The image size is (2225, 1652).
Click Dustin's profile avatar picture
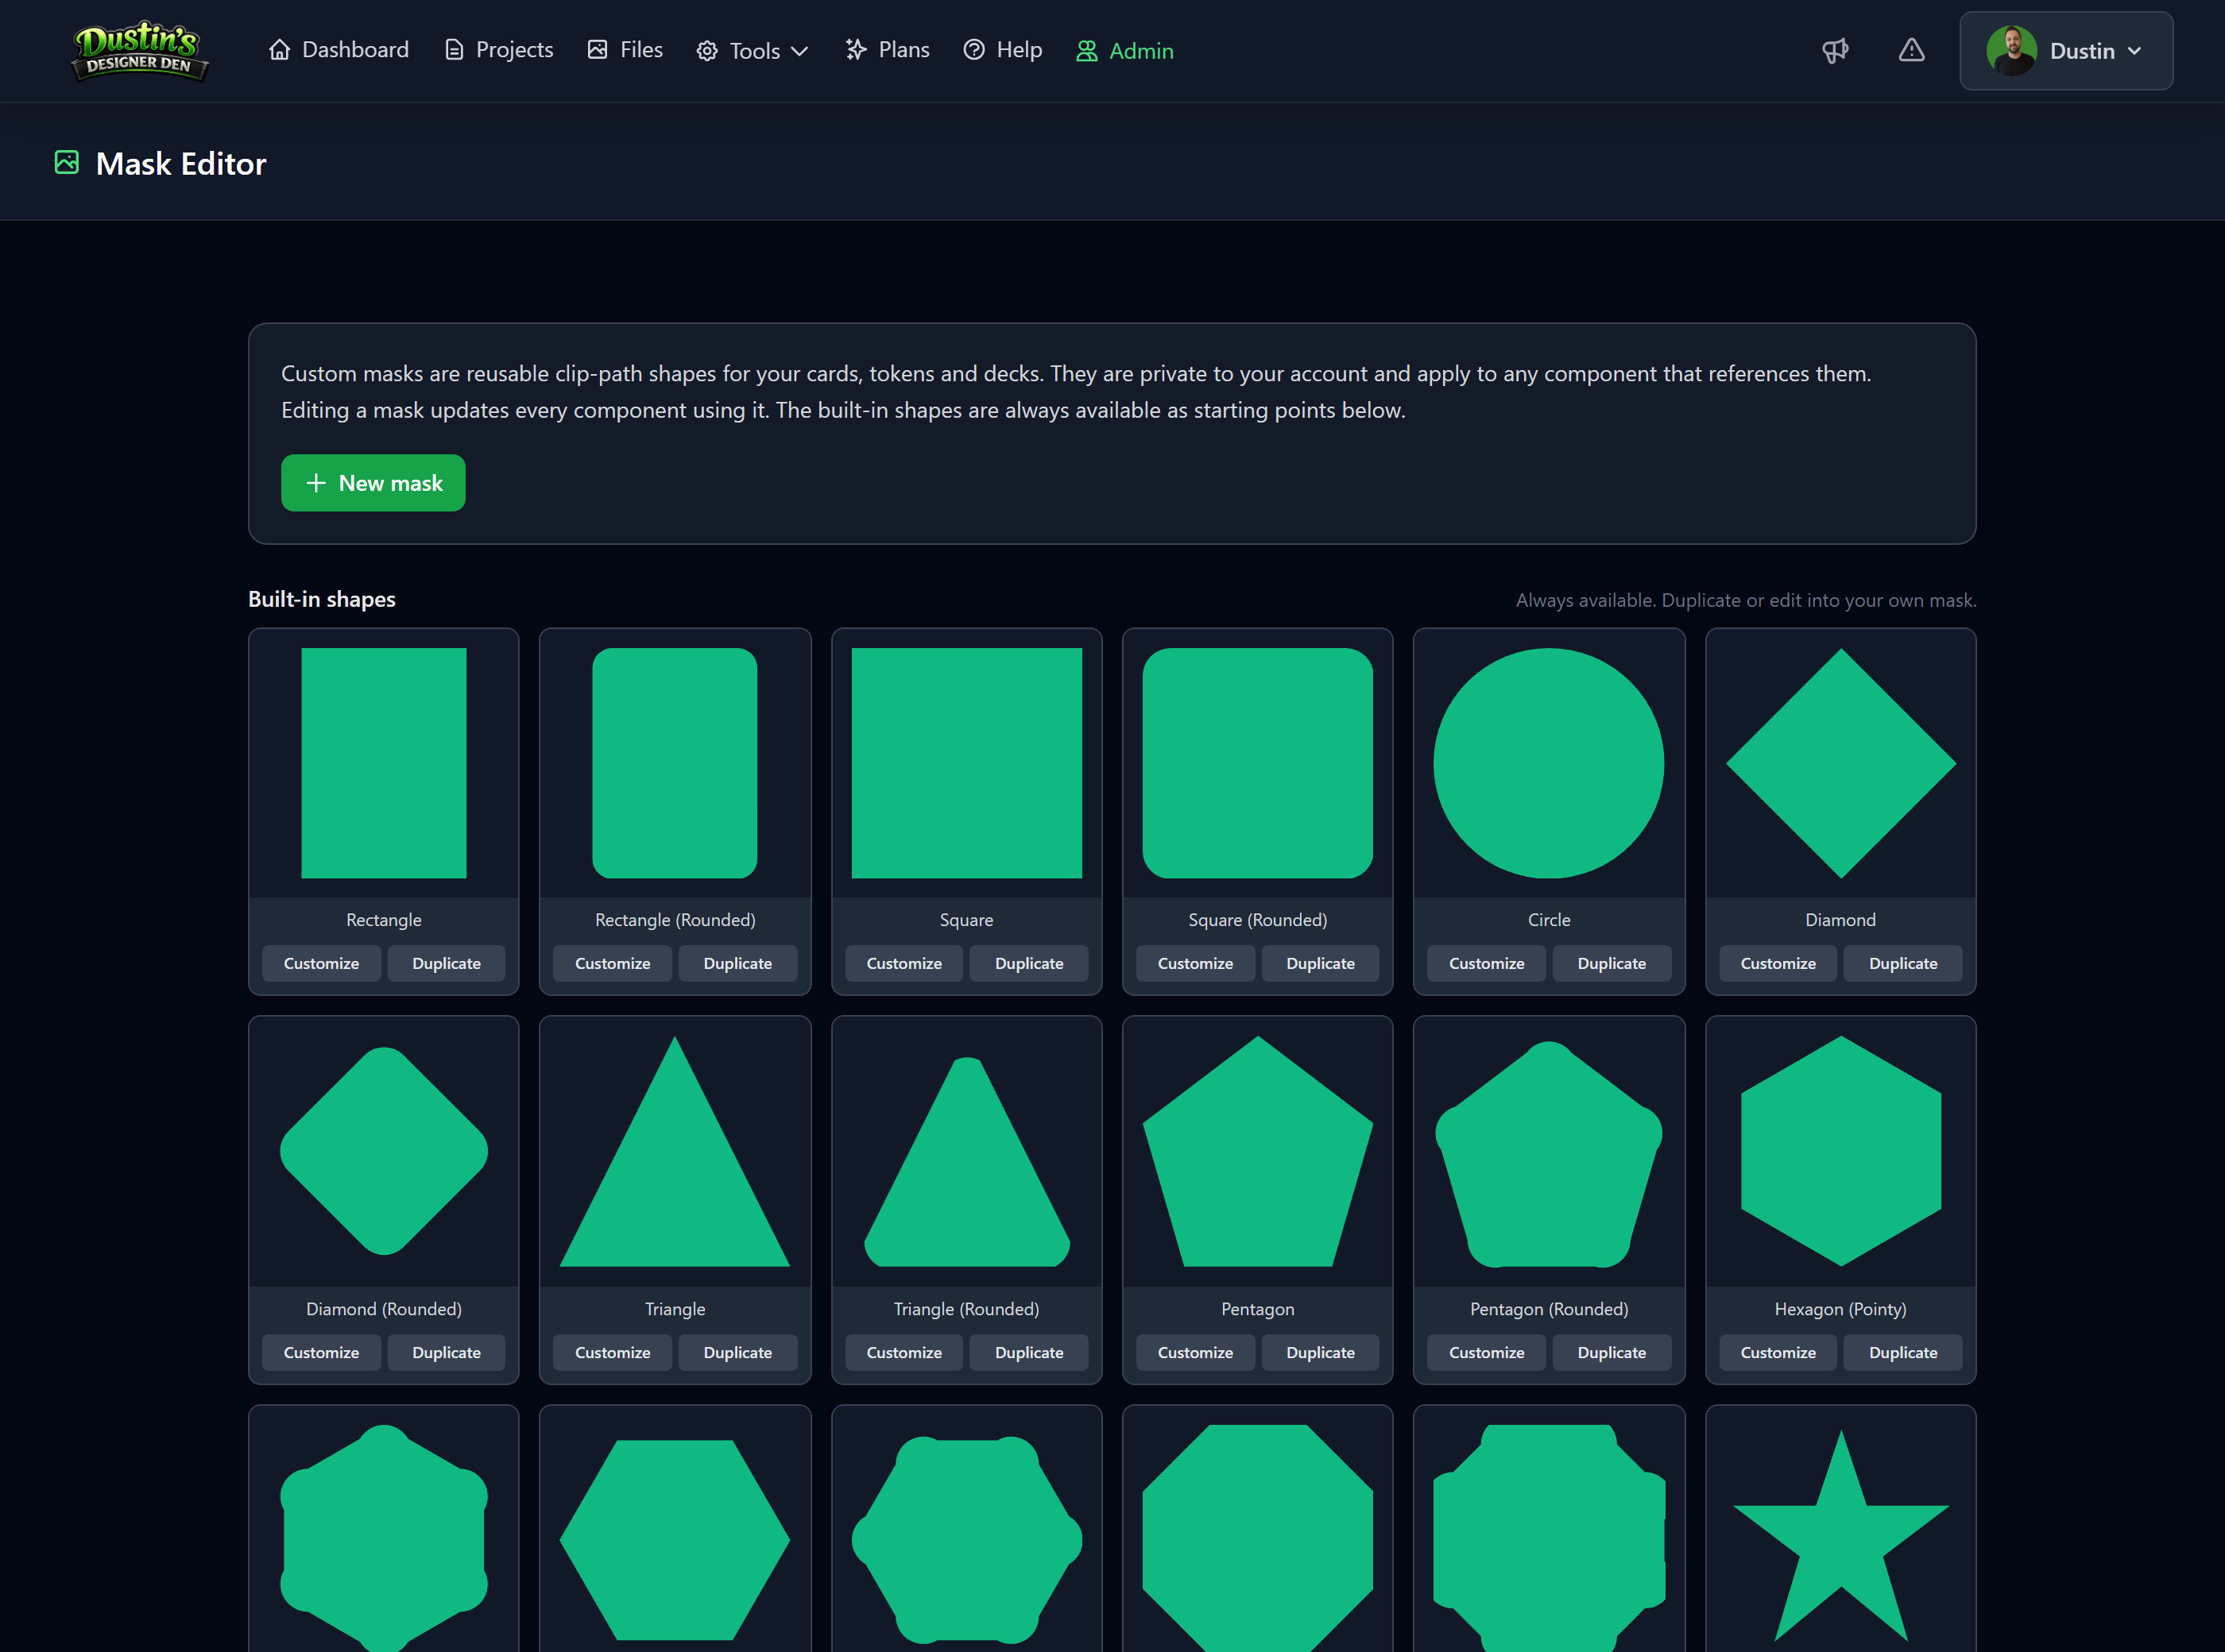coord(2011,51)
